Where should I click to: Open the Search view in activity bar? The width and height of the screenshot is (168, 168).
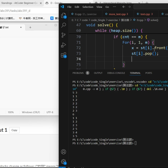point(64,25)
